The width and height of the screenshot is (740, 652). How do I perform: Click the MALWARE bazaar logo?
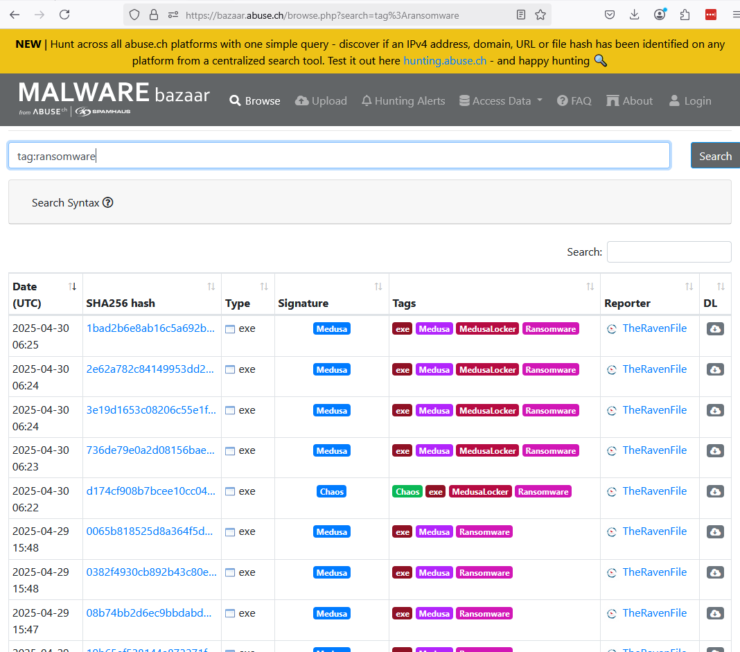114,98
